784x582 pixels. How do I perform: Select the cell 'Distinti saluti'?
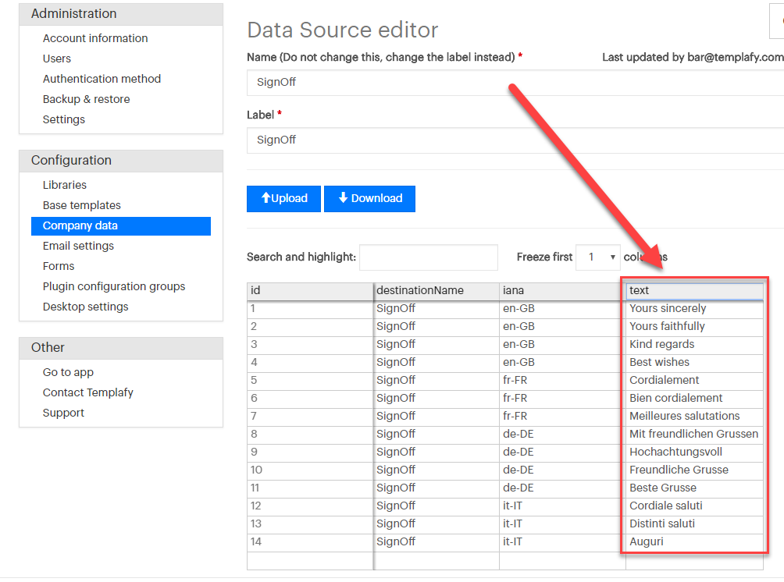[x=694, y=524]
